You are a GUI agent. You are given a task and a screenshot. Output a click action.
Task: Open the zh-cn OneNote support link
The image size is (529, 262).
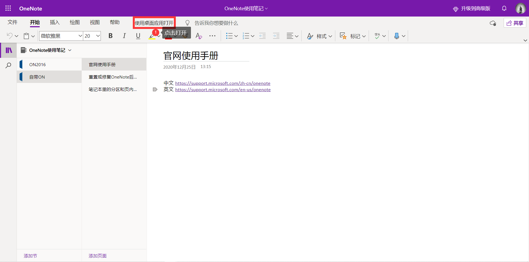[x=223, y=83]
